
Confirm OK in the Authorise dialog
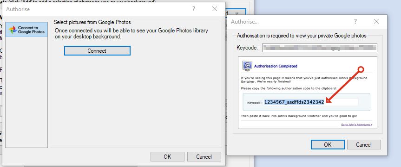pos(167,156)
